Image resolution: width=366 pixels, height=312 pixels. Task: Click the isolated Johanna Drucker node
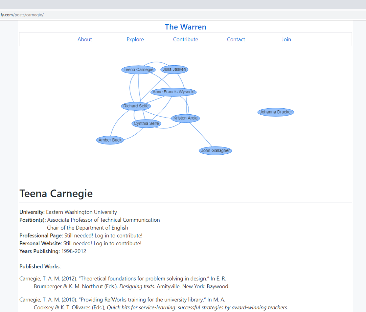pyautogui.click(x=276, y=112)
